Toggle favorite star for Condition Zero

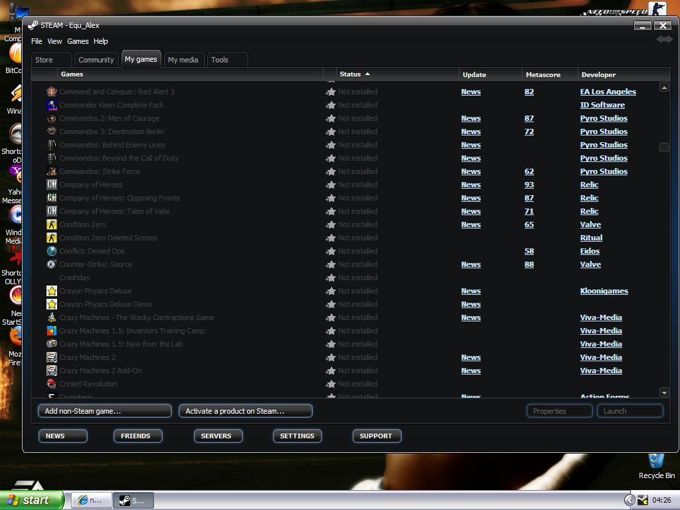coord(331,224)
